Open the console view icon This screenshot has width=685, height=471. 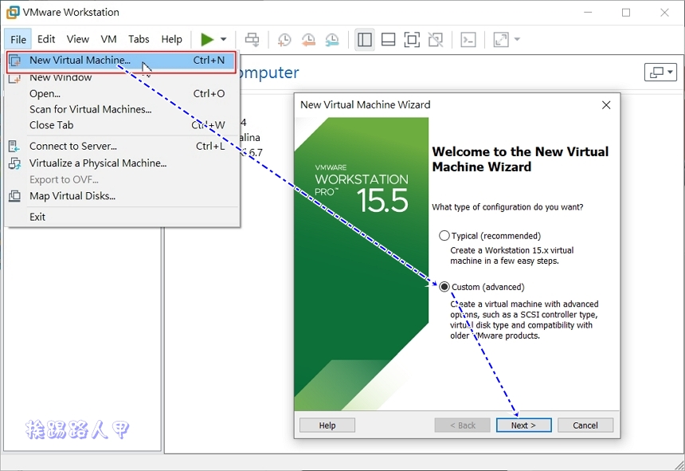[x=468, y=39]
